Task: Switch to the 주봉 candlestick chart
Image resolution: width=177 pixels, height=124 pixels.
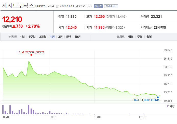Action: [x=140, y=37]
